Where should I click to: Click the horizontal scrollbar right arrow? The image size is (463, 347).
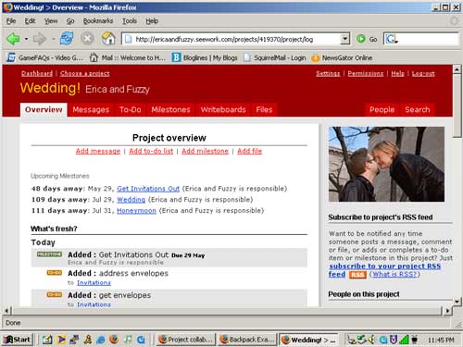[447, 311]
